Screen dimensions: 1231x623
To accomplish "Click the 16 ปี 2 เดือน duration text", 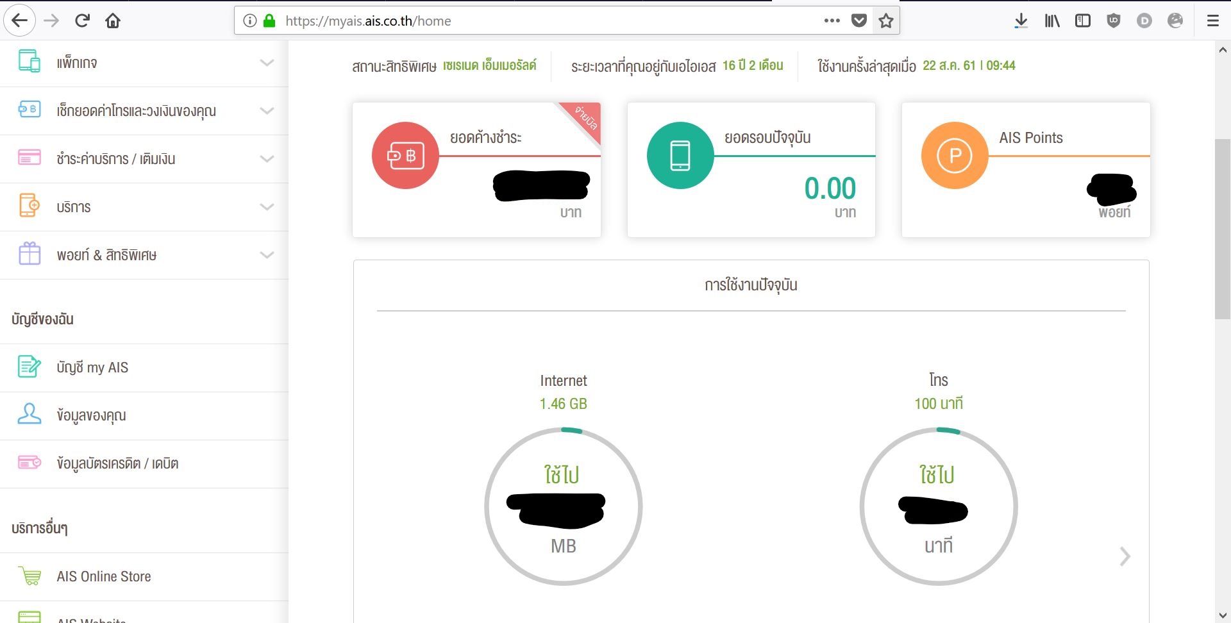I will 753,65.
